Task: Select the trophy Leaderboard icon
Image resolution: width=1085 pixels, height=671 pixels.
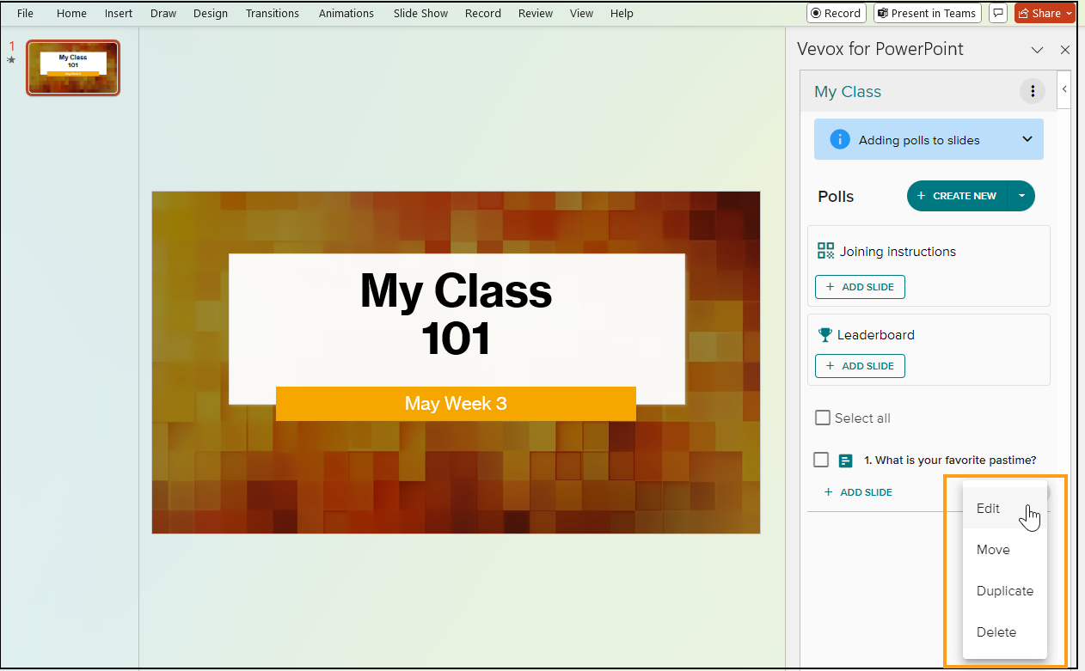Action: click(826, 335)
